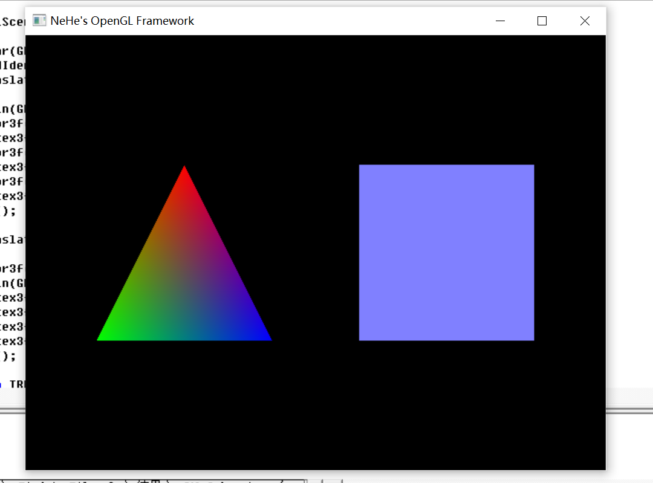This screenshot has height=483, width=653.
Task: Click the top-left corner of the periwinkle square
Action: click(x=361, y=167)
